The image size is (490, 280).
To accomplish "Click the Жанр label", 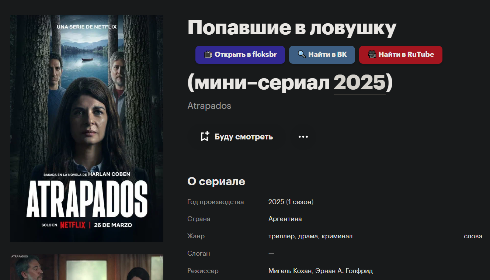I will click(x=196, y=236).
